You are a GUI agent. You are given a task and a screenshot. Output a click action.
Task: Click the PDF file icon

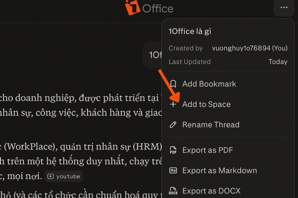pos(173,150)
